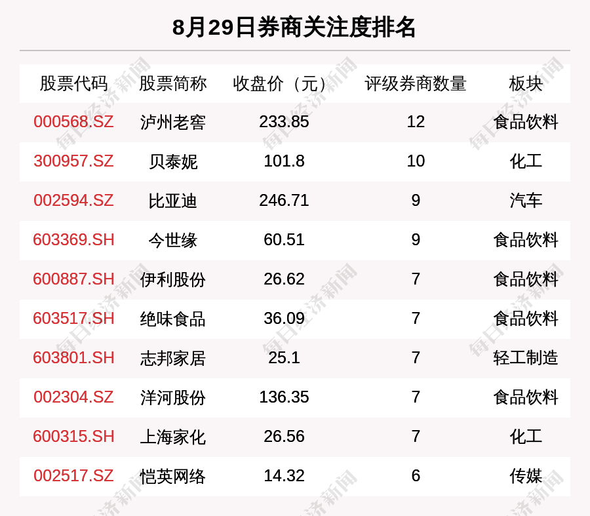Image resolution: width=590 pixels, height=516 pixels.
Task: Click closing price 26.62
Action: [284, 279]
